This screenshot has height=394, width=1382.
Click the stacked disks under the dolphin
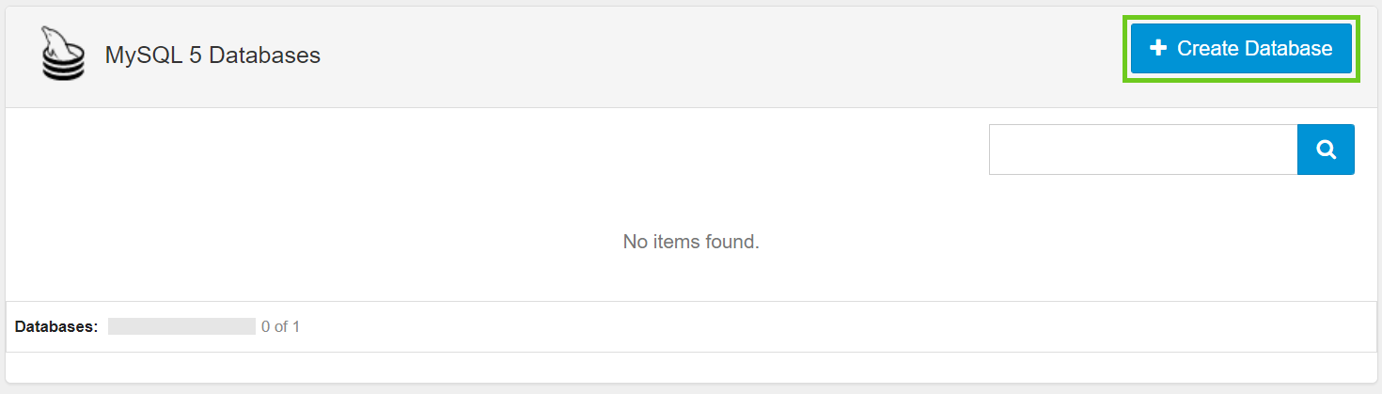64,67
